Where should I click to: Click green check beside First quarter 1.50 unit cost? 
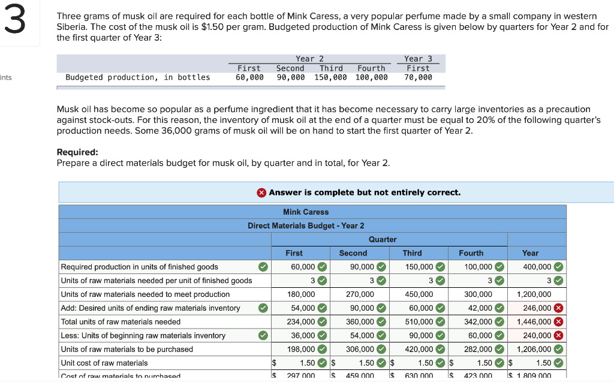[x=322, y=363]
